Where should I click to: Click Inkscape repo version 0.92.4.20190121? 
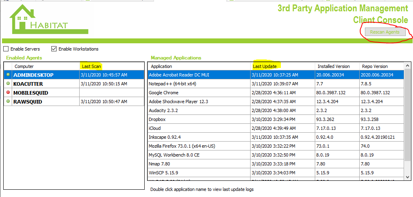378,137
